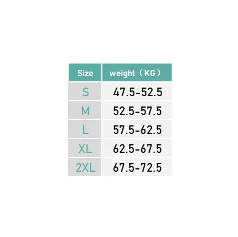Click the 47.5-52.5 weight cell
Screen dimensions: 238x237
(x=137, y=92)
